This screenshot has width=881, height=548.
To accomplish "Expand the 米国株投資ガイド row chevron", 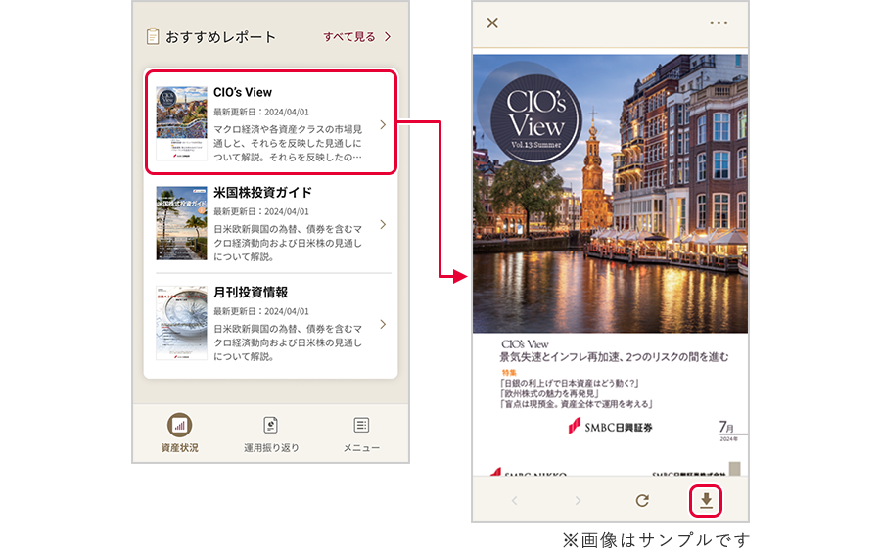I will (x=383, y=225).
